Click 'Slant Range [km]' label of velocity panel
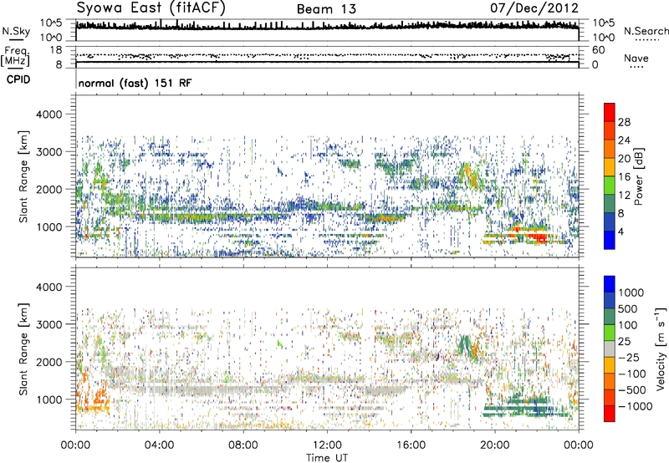The width and height of the screenshot is (669, 463). (x=23, y=349)
